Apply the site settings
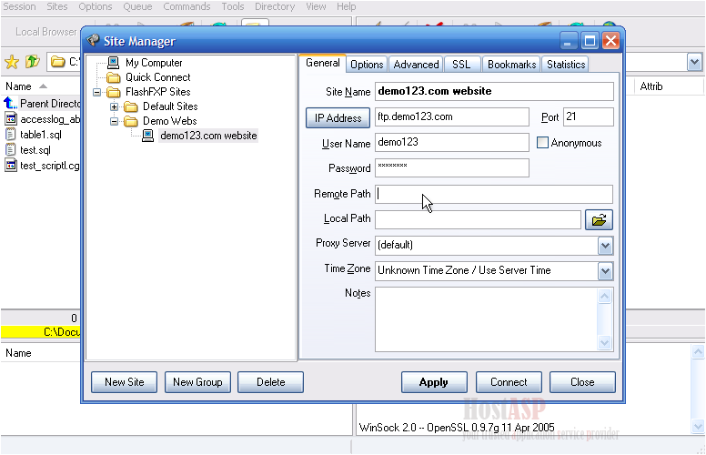This screenshot has height=455, width=706. [434, 382]
